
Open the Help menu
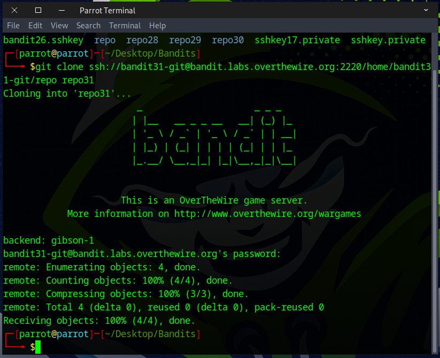(x=157, y=26)
